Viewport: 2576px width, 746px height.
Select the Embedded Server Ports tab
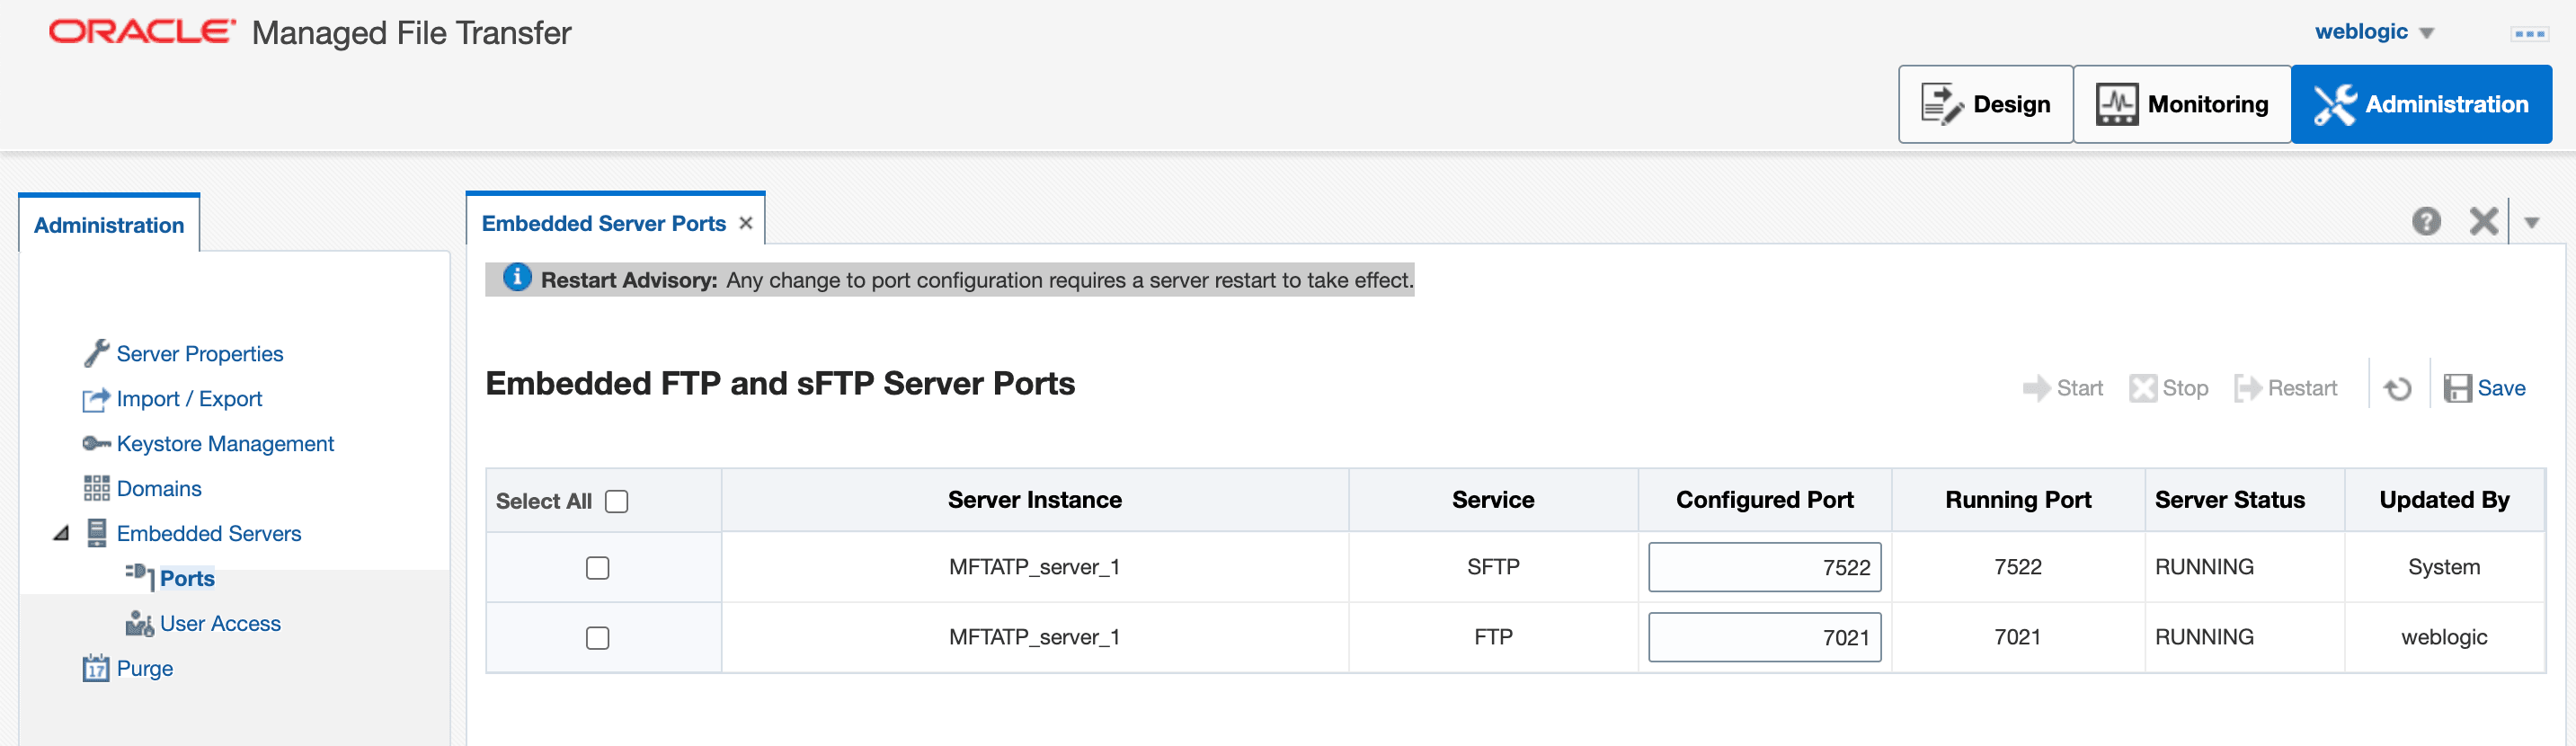[x=603, y=223]
